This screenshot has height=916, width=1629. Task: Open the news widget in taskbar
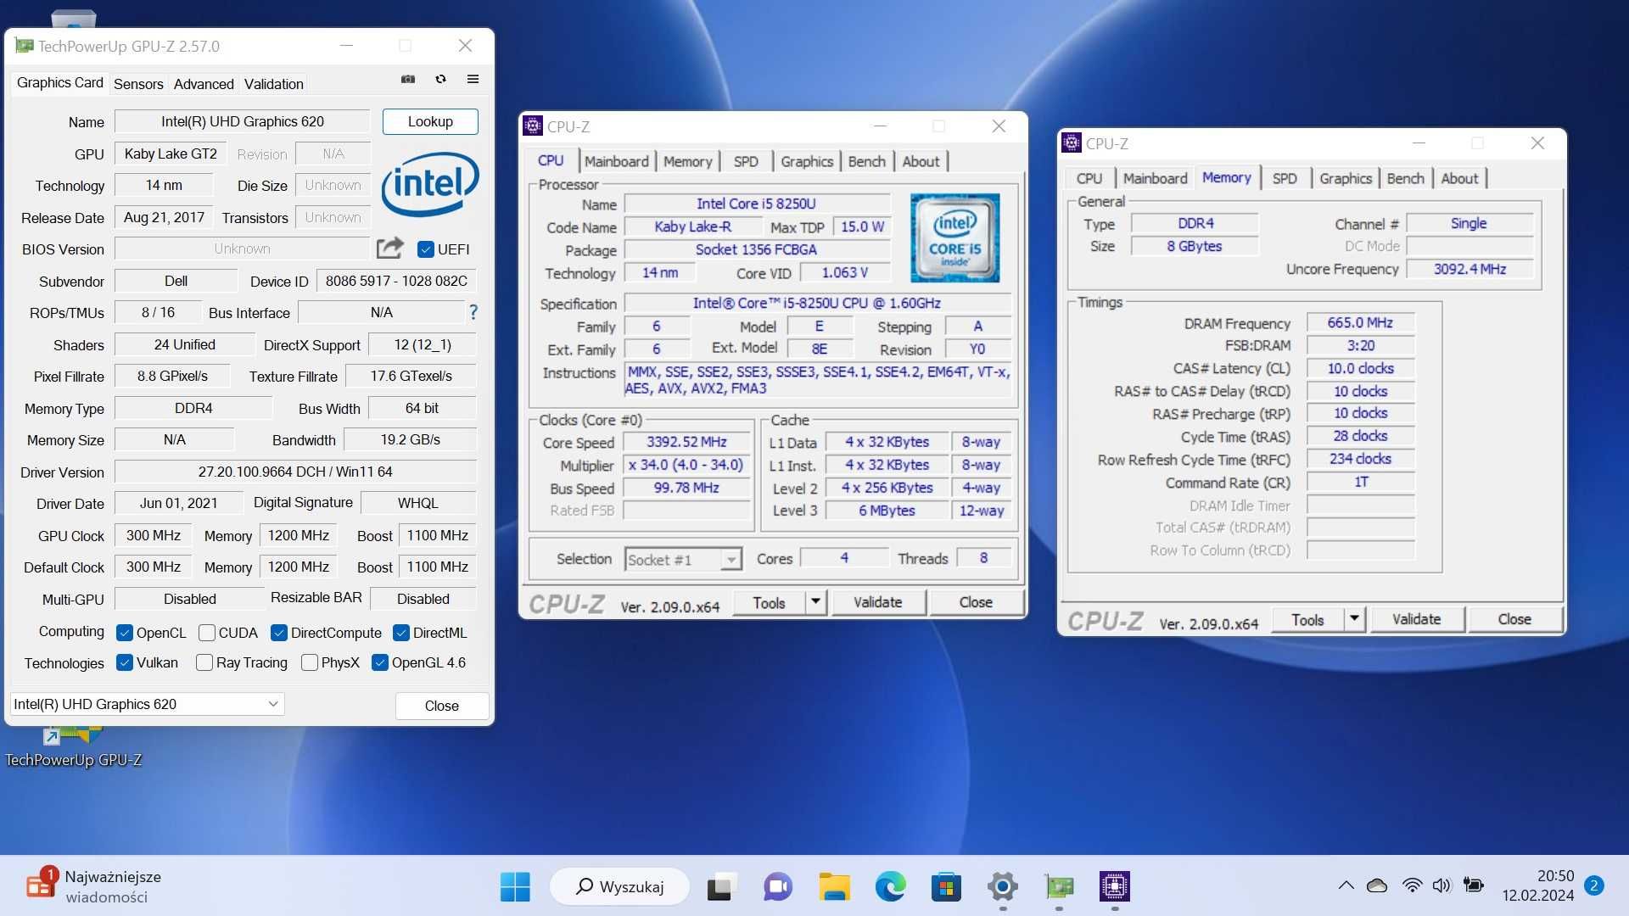[93, 886]
